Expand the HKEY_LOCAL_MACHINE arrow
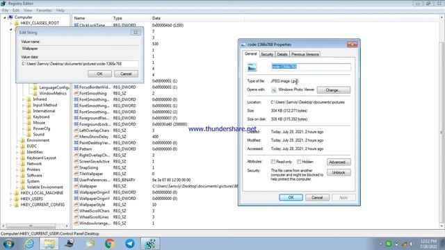The height and width of the screenshot is (250, 445). click(x=11, y=193)
